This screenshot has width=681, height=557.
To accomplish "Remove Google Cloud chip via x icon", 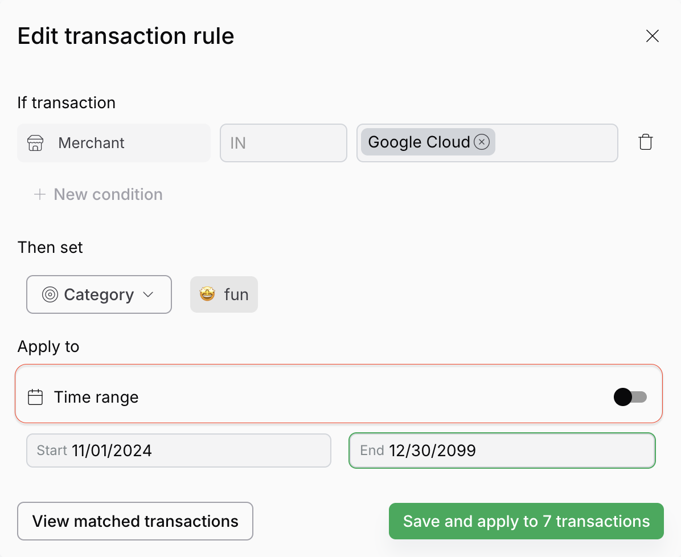I will [482, 142].
